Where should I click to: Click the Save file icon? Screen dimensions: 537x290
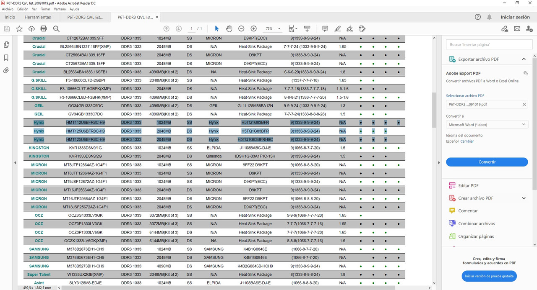pyautogui.click(x=7, y=28)
